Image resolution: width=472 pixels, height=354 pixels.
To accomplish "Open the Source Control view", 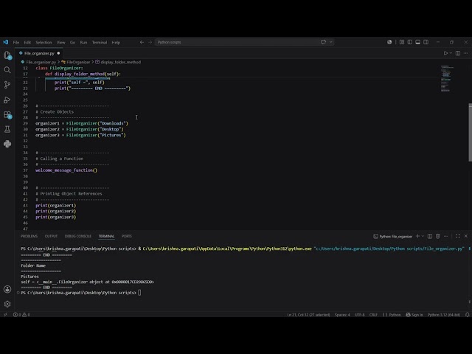I will (7, 85).
